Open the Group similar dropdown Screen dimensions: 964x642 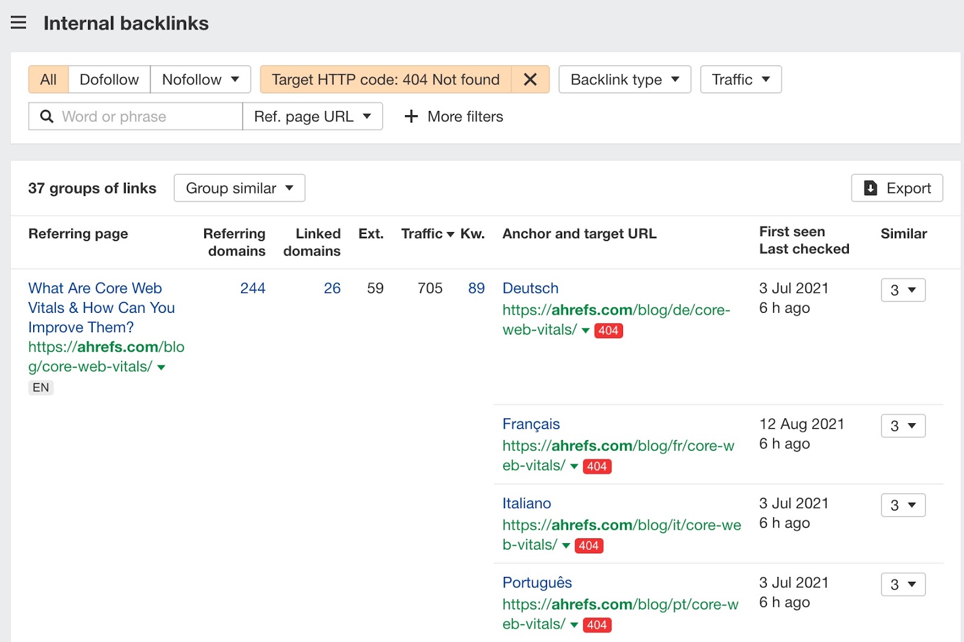(x=239, y=188)
